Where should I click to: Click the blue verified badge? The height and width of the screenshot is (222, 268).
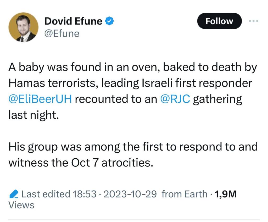click(109, 21)
